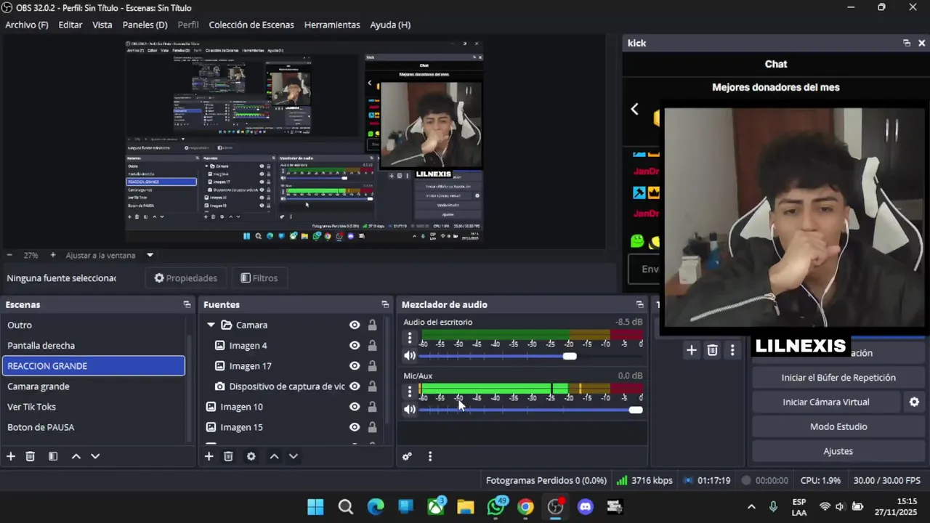Undock the Escenas panel

click(187, 304)
